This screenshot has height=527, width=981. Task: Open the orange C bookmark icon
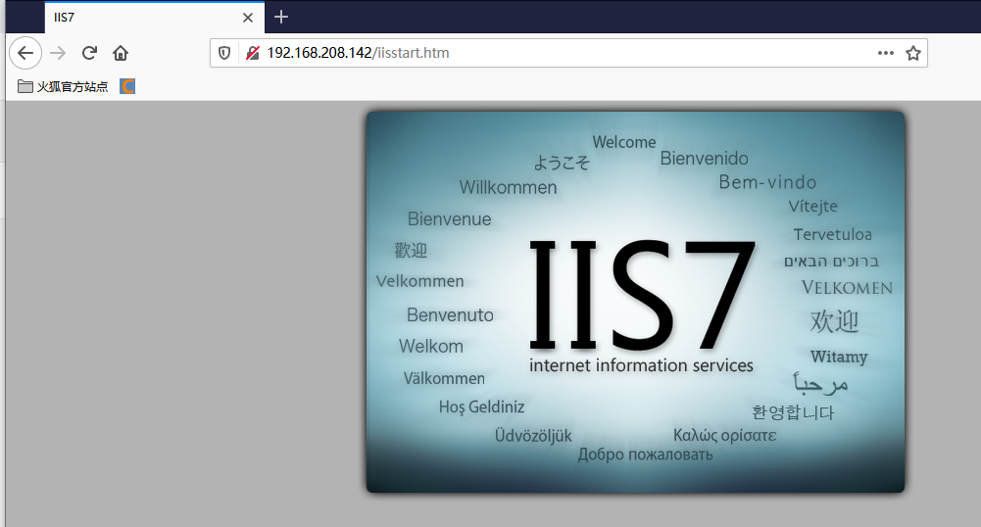pyautogui.click(x=127, y=86)
